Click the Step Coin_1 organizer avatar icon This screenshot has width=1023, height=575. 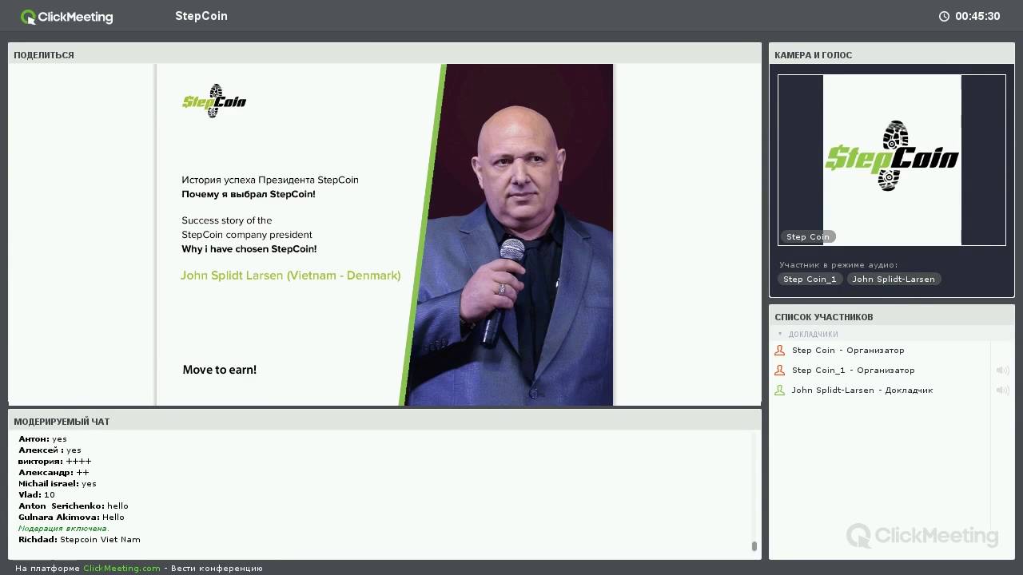780,370
